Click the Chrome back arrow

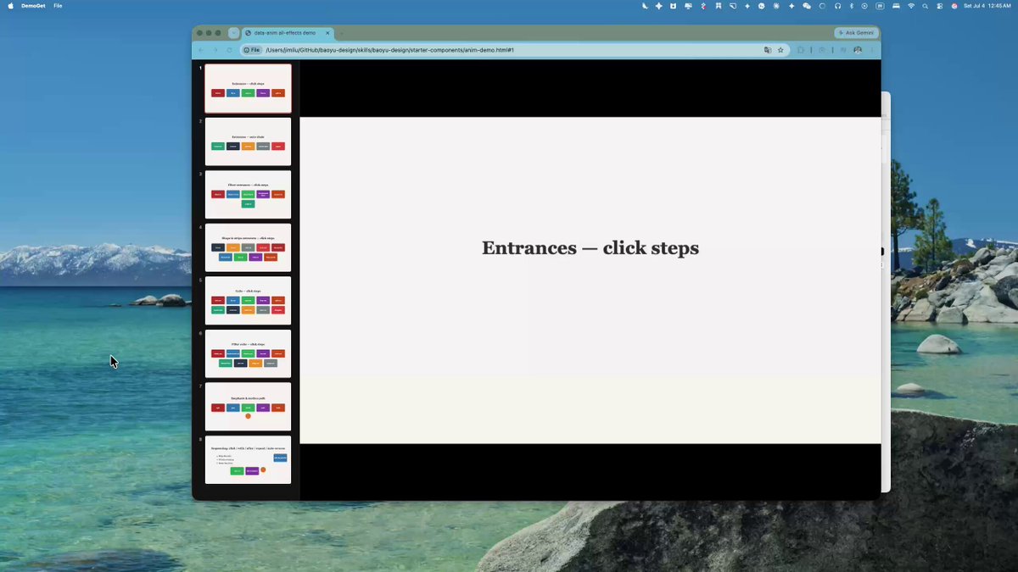click(x=202, y=50)
